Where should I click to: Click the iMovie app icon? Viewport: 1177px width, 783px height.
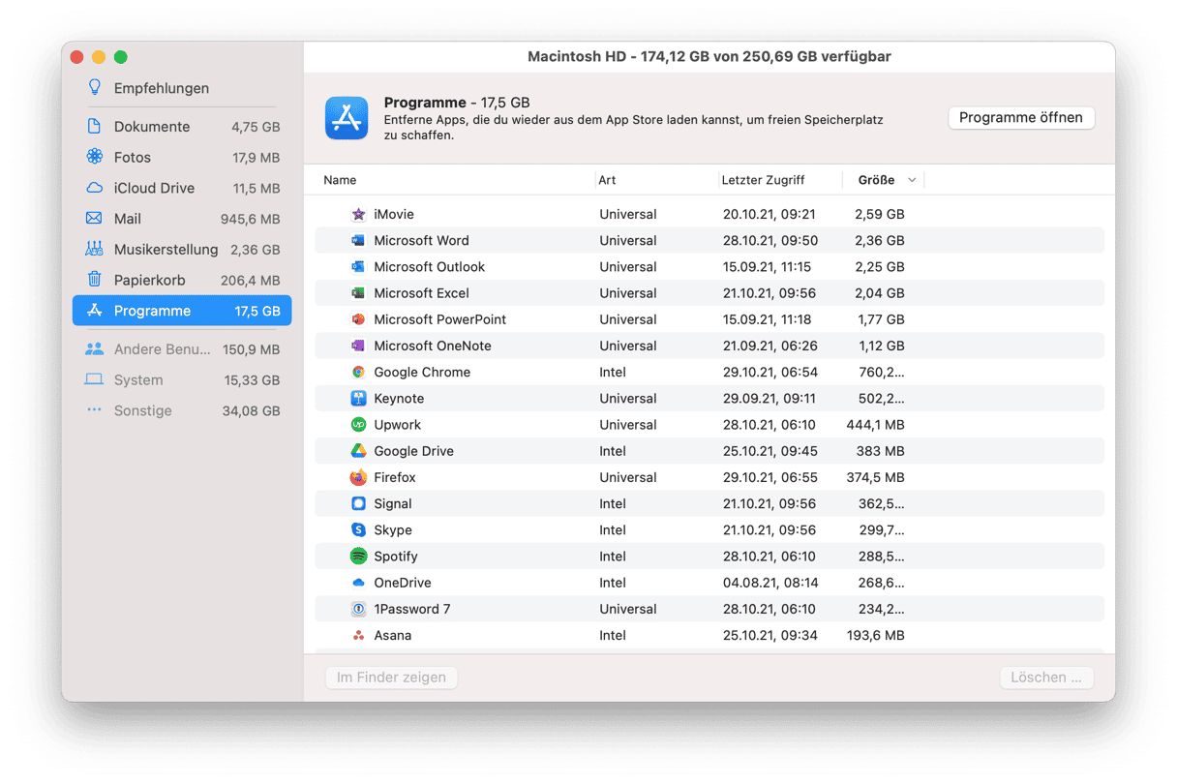coord(358,214)
